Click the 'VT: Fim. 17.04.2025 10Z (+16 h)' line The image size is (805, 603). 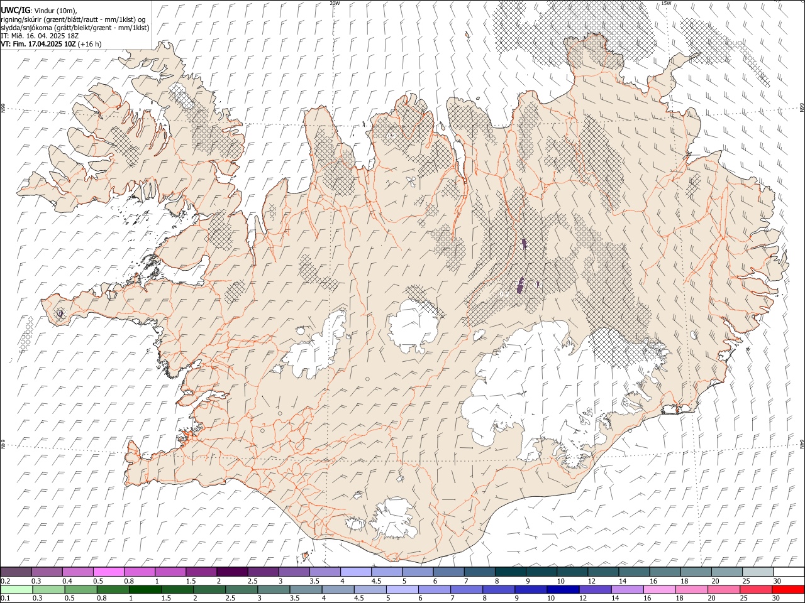51,44
